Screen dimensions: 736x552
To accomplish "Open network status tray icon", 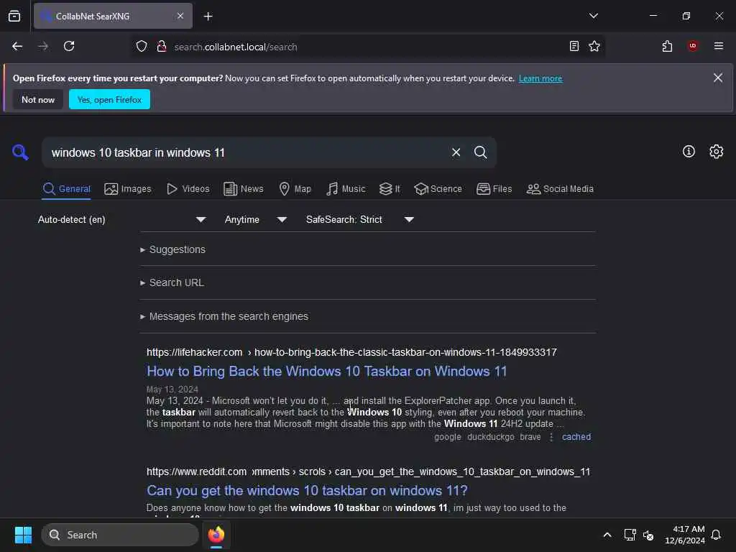I will point(630,535).
